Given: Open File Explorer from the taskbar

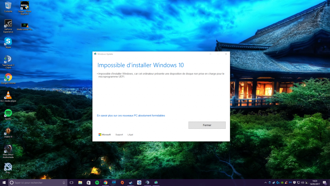Looking at the screenshot, I should (80, 183).
